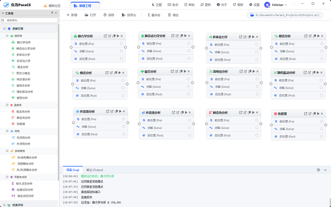Image resolution: width=331 pixels, height=207 pixels.
Task: Open the FishUser account dropdown
Action: (x=276, y=5)
